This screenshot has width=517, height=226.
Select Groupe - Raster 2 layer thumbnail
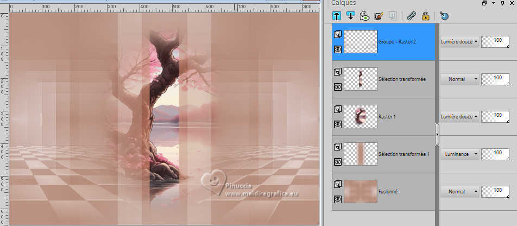coord(361,42)
